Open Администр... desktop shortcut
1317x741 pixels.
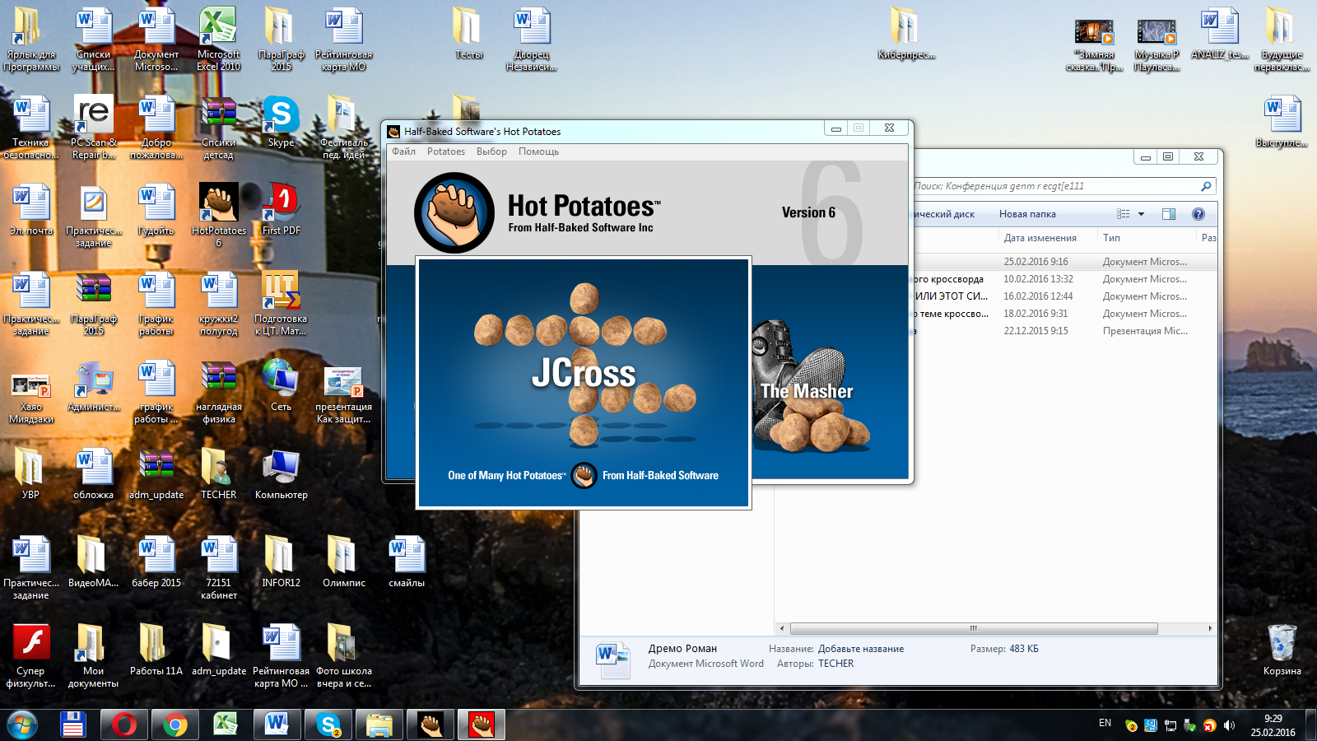[94, 385]
